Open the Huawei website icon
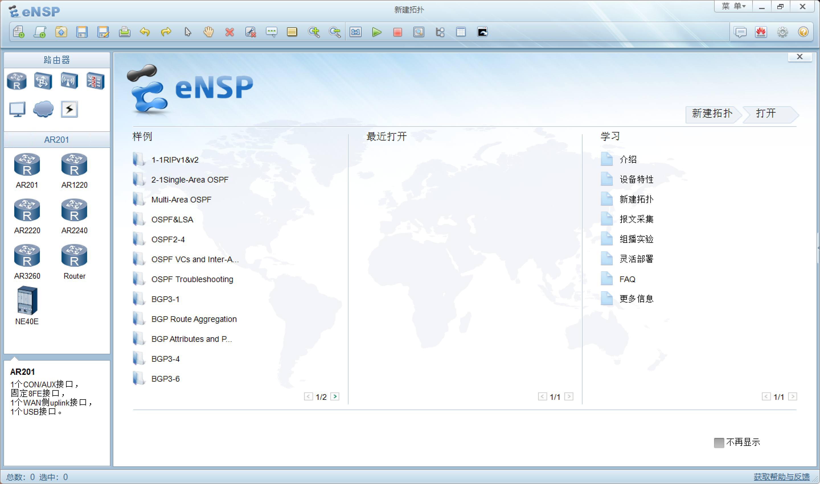 click(x=761, y=32)
